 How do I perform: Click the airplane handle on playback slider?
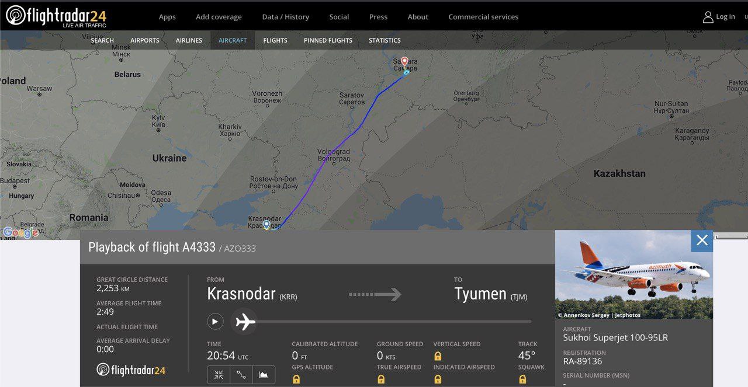click(x=244, y=322)
